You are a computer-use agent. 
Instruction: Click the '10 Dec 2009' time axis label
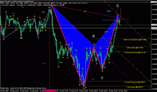(x=5, y=91)
